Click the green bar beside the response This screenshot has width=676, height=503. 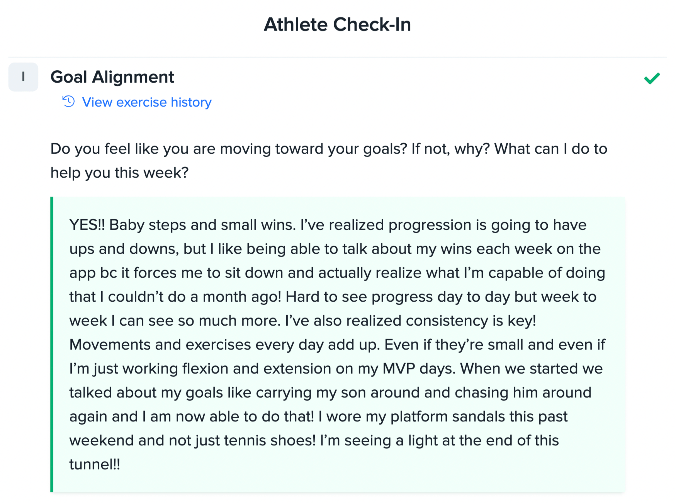(52, 344)
